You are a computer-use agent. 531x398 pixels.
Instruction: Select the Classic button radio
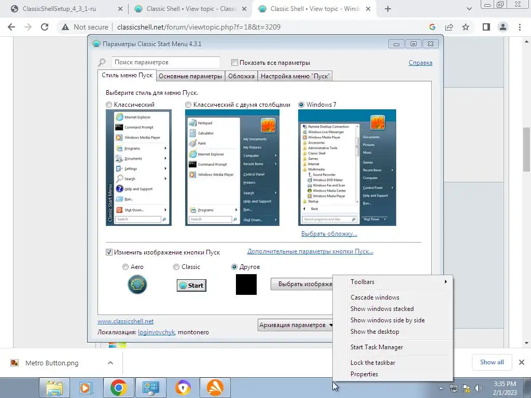pos(176,267)
